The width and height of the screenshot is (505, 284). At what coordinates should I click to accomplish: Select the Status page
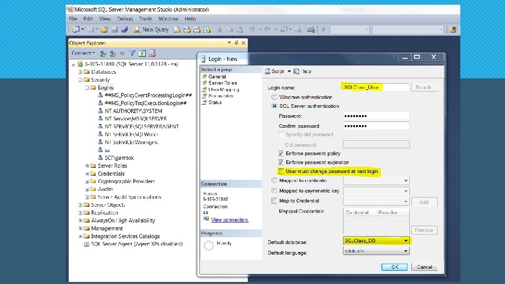pos(215,103)
